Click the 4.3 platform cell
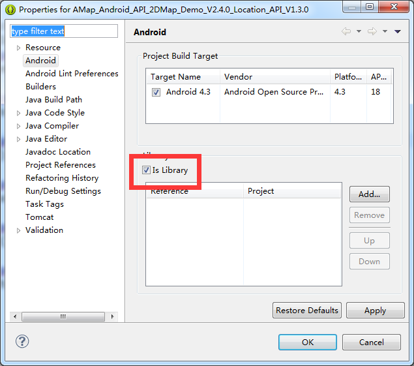The height and width of the screenshot is (366, 414). click(x=340, y=92)
